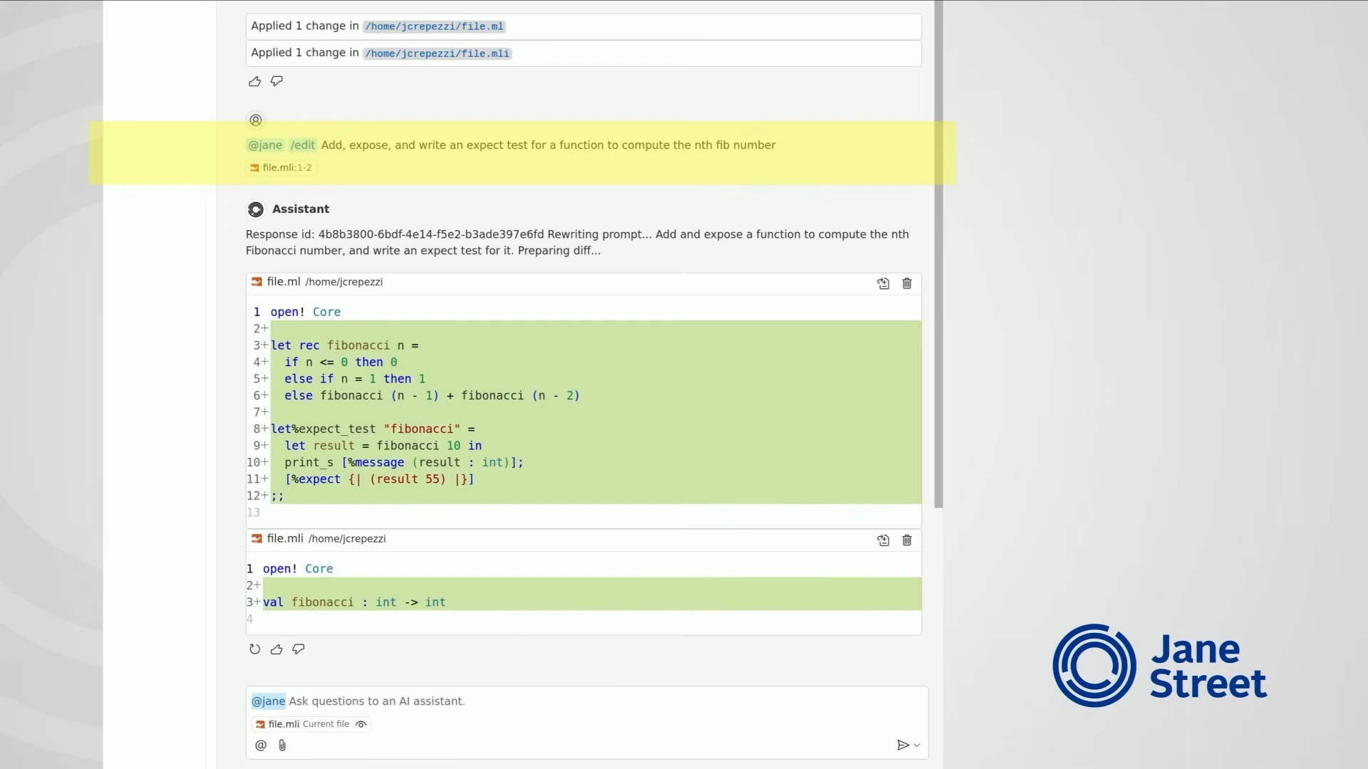Image resolution: width=1368 pixels, height=769 pixels.
Task: Apply the file.mli diff using its apply icon
Action: point(883,540)
